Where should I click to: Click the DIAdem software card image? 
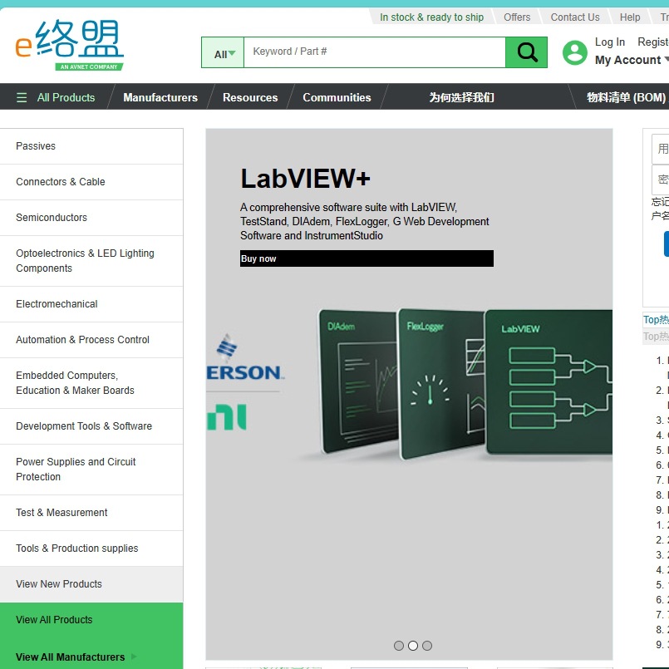(358, 381)
